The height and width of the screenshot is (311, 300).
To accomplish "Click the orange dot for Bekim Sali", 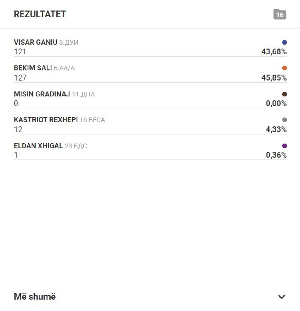I will [284, 68].
